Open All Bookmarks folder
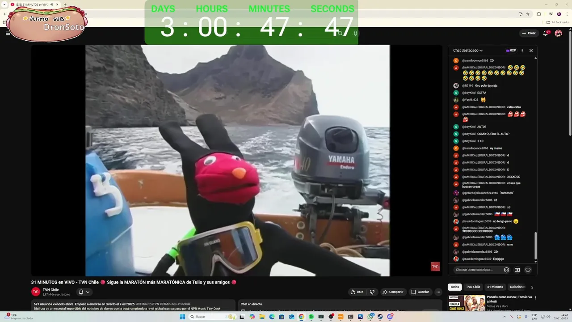The height and width of the screenshot is (322, 572). [x=558, y=22]
